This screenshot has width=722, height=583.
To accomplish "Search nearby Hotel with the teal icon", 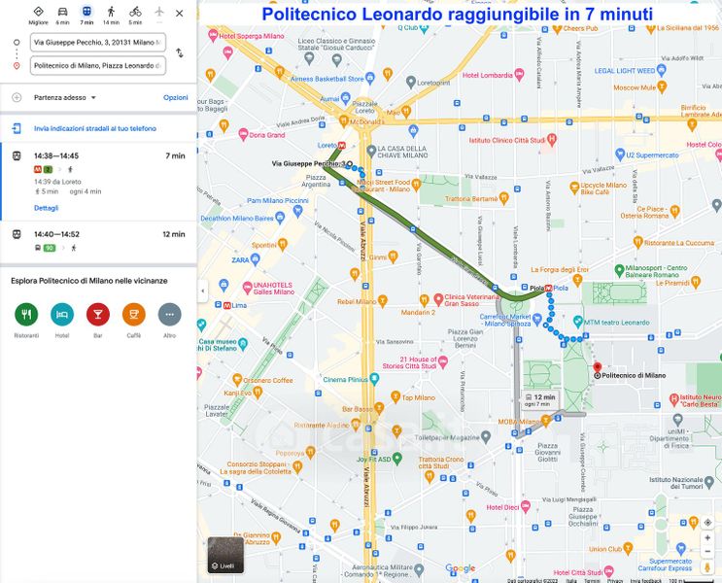I will click(62, 315).
